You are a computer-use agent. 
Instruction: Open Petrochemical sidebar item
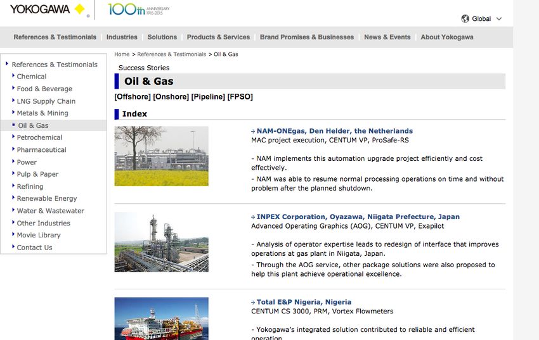pyautogui.click(x=39, y=137)
